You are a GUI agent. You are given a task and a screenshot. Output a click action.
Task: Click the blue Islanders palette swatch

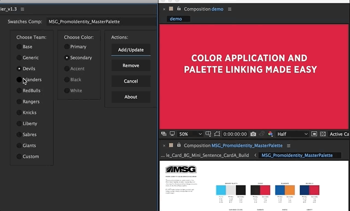click(280, 190)
